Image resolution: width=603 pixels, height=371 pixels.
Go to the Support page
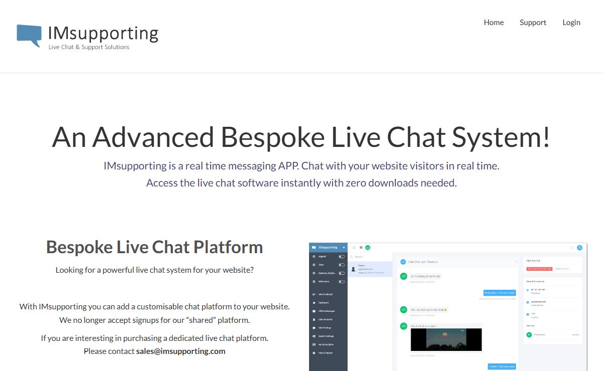coord(533,23)
